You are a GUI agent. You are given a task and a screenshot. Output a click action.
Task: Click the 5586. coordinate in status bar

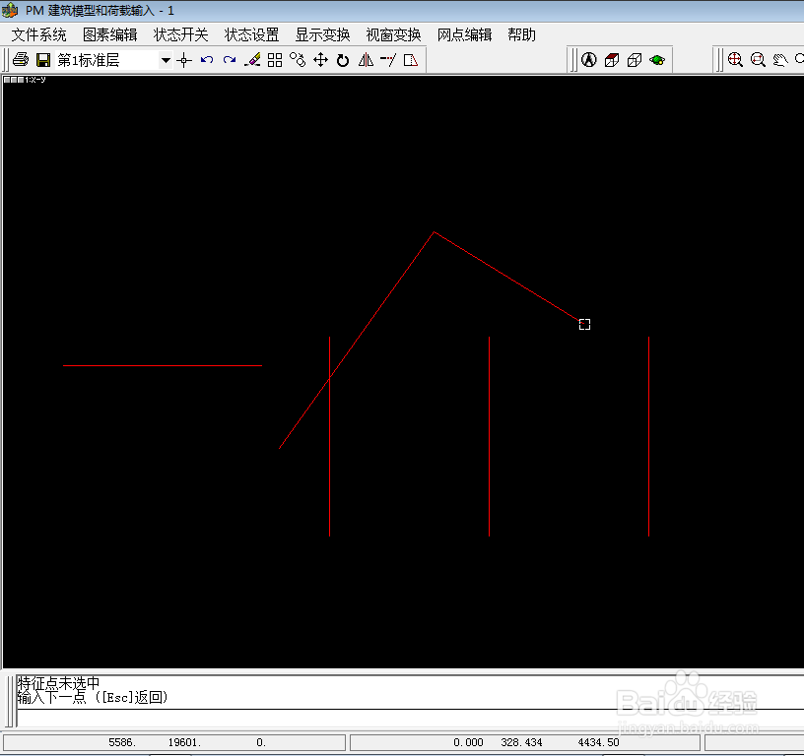pos(122,742)
